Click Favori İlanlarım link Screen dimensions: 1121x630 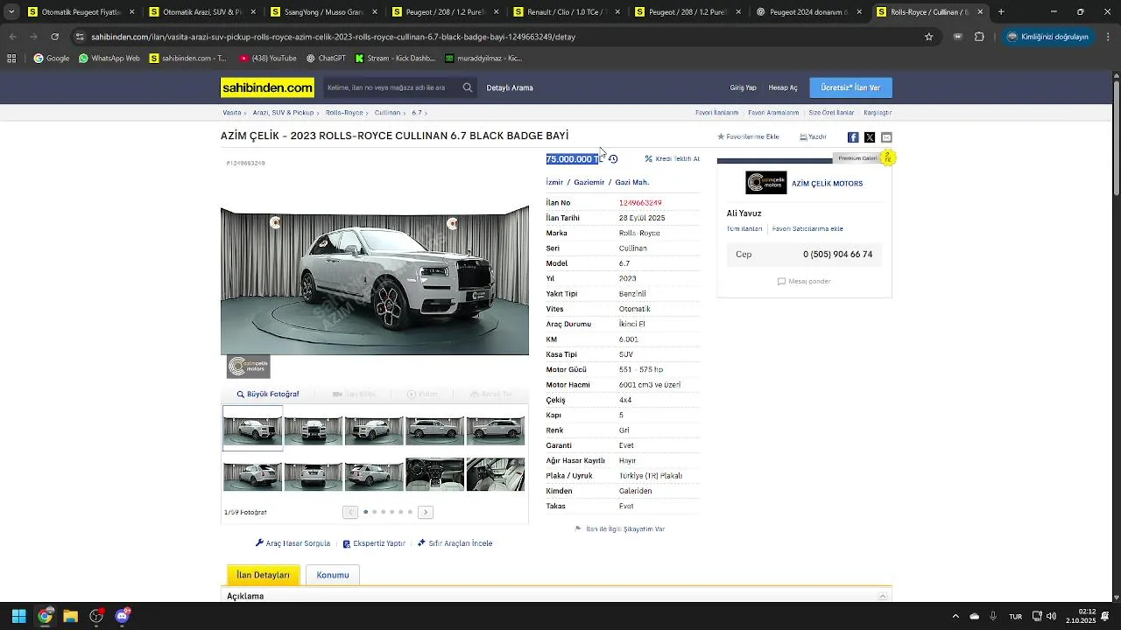pyautogui.click(x=717, y=113)
